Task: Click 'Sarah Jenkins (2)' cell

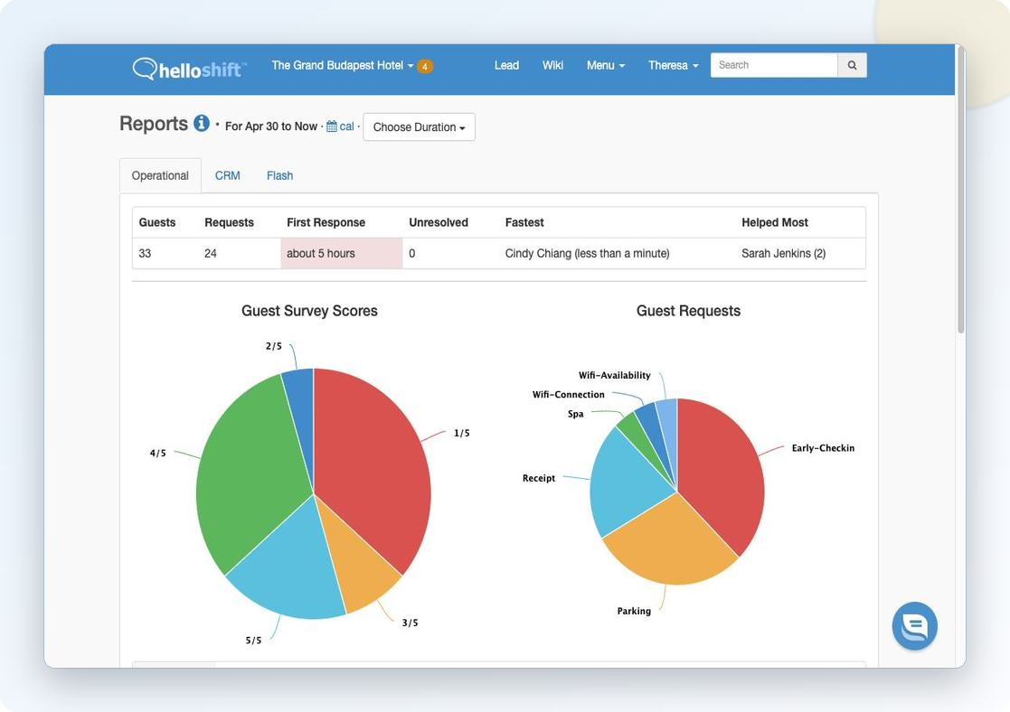Action: point(784,253)
